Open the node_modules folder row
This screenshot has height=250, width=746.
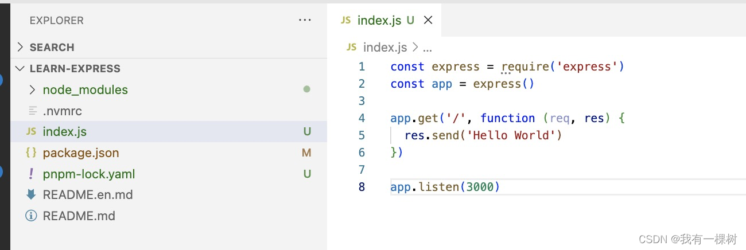[169, 89]
